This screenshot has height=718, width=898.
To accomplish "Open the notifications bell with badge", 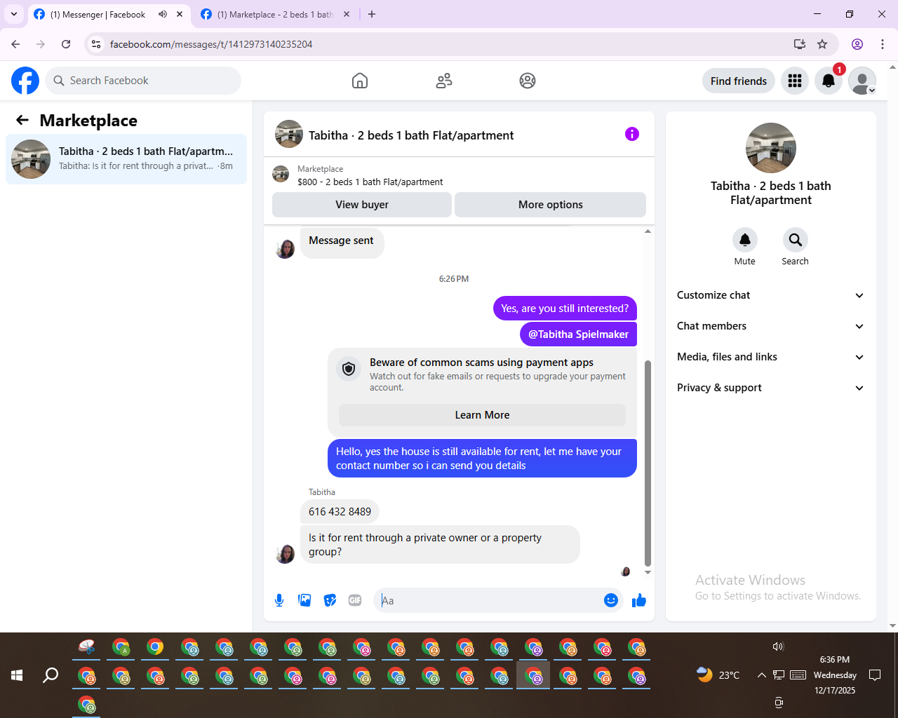I will pyautogui.click(x=829, y=81).
